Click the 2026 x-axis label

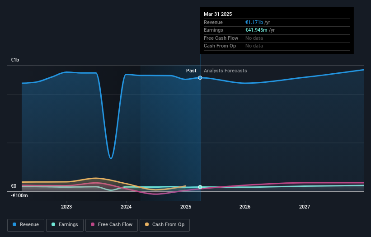245,207
